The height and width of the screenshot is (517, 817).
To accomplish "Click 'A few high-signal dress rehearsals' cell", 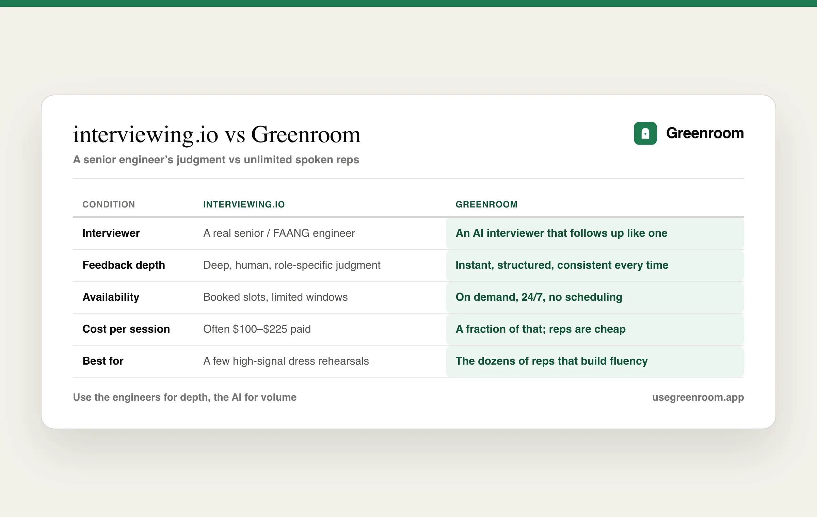I will (x=286, y=361).
